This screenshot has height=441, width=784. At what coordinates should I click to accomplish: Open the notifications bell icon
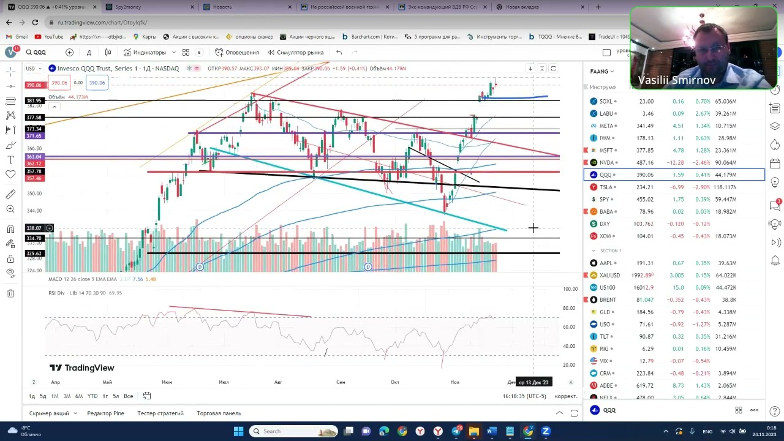(775, 261)
